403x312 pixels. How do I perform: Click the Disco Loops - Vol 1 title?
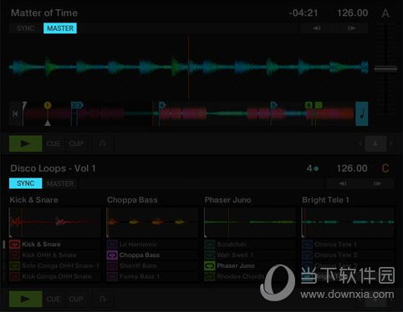53,169
